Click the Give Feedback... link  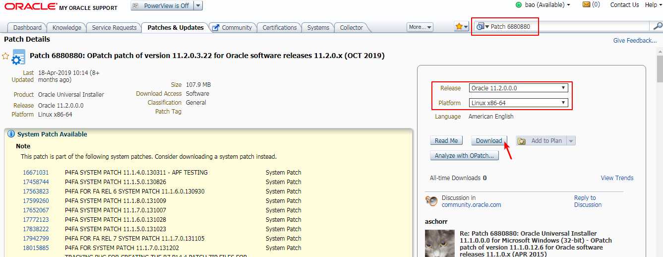coord(635,41)
